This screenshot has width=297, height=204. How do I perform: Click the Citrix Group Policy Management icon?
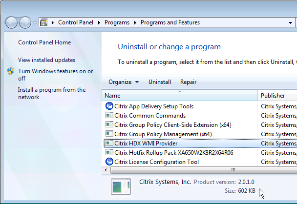(109, 134)
